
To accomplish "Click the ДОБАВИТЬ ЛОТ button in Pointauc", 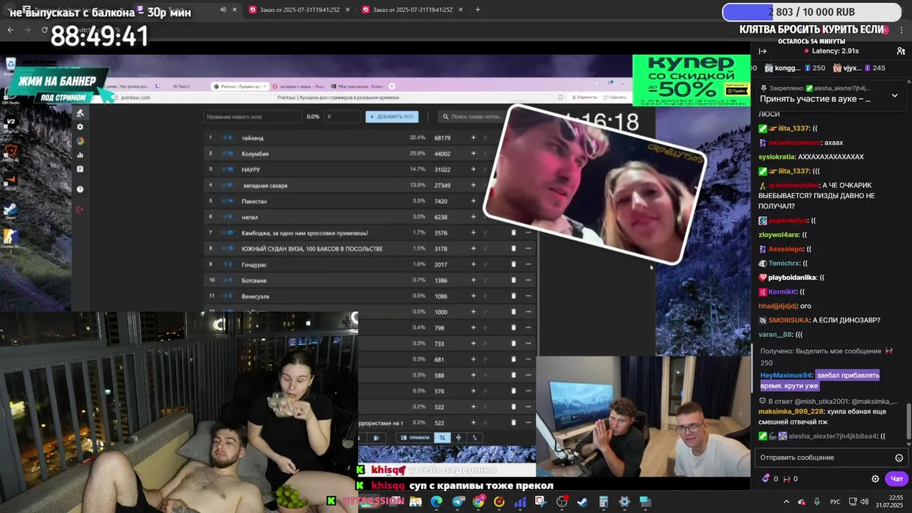I will coord(392,116).
